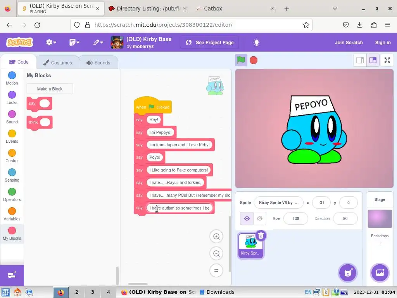The height and width of the screenshot is (298, 397).
Task: Edit the sprite y position field
Action: pyautogui.click(x=349, y=203)
